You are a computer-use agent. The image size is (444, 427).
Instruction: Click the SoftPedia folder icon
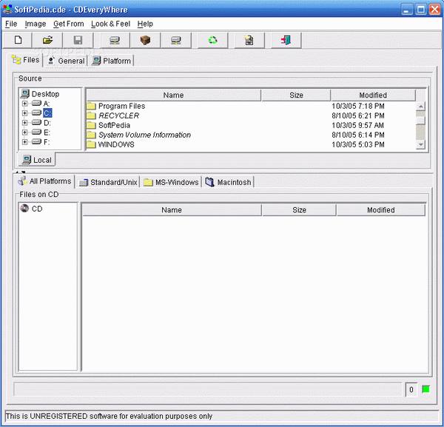91,125
